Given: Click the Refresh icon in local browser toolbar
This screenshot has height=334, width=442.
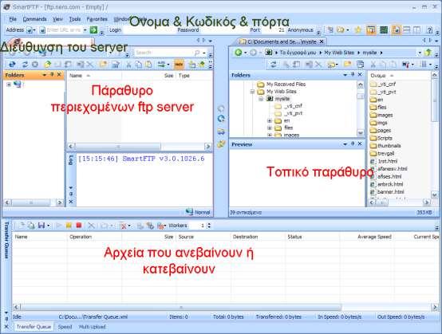Looking at the screenshot, I should click(273, 65).
